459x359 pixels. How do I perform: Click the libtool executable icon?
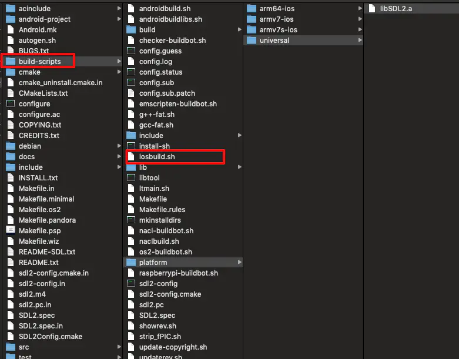131,177
